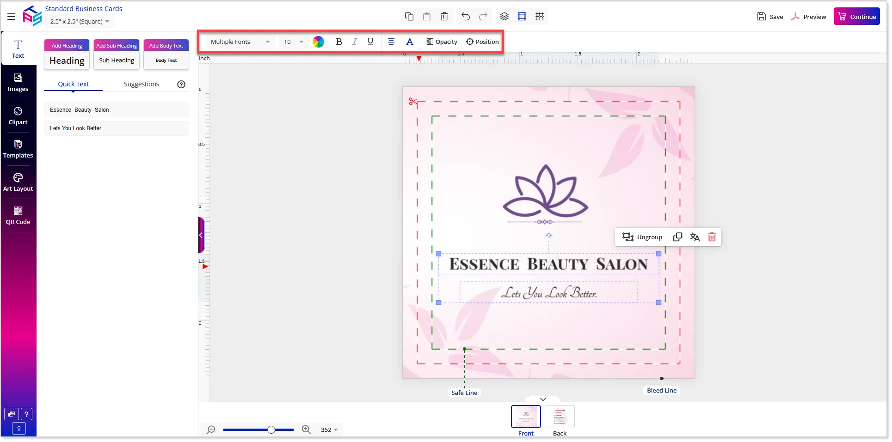Open the Opacity control

pos(442,42)
